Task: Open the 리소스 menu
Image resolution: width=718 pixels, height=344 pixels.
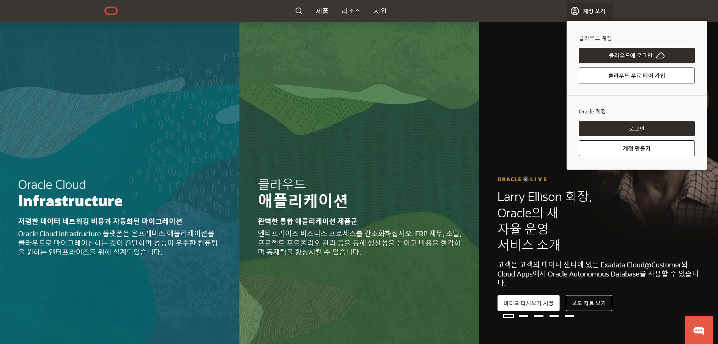Action: 351,11
